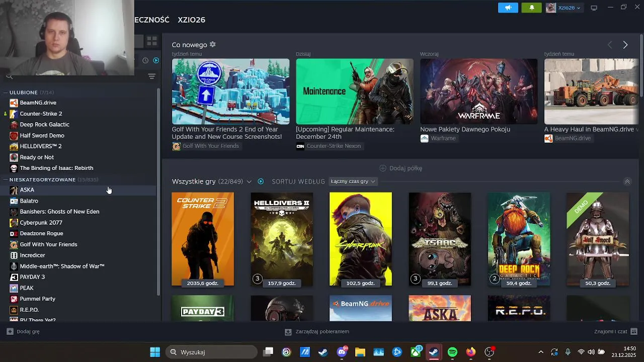Click badge 3 on Binding of Isaac cover

click(x=415, y=279)
